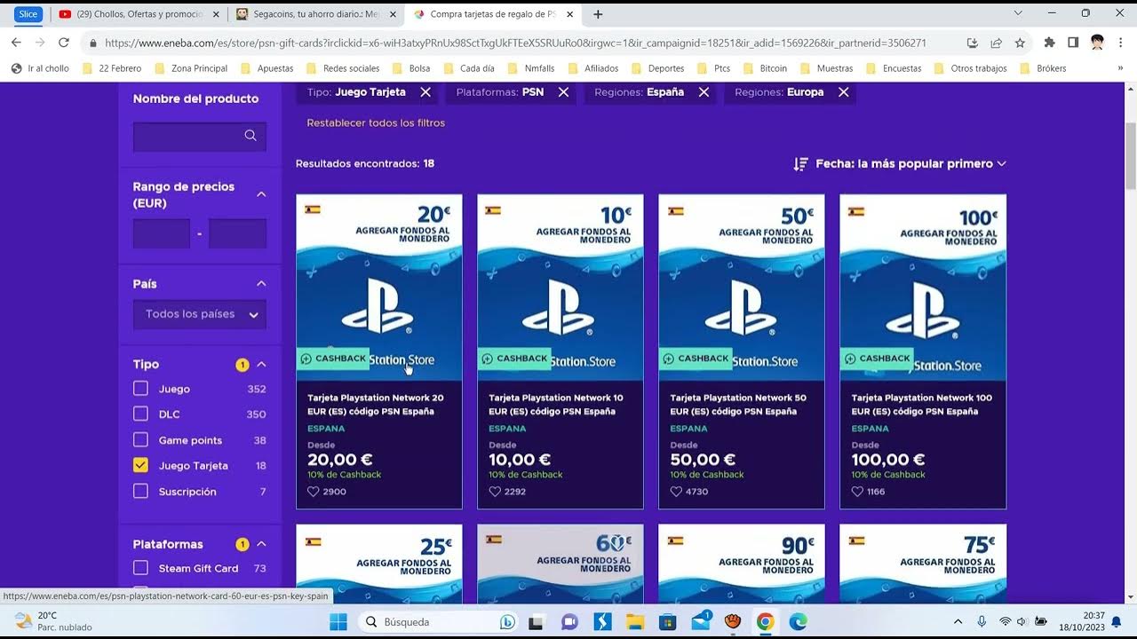Open Microsoft Edge from the taskbar
Viewport: 1137px width, 639px height.
pyautogui.click(x=798, y=622)
